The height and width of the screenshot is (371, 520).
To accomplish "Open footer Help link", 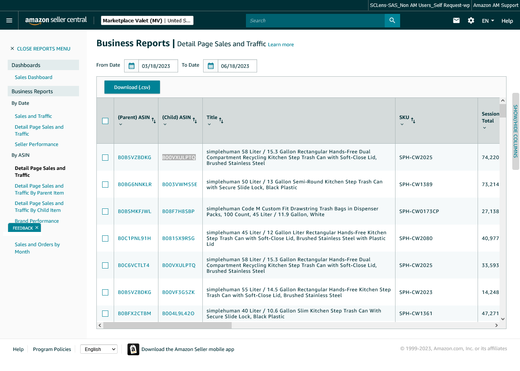I will coord(18,349).
